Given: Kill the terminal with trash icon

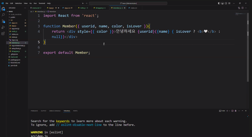Looking at the screenshot, I should pyautogui.click(x=236, y=111).
